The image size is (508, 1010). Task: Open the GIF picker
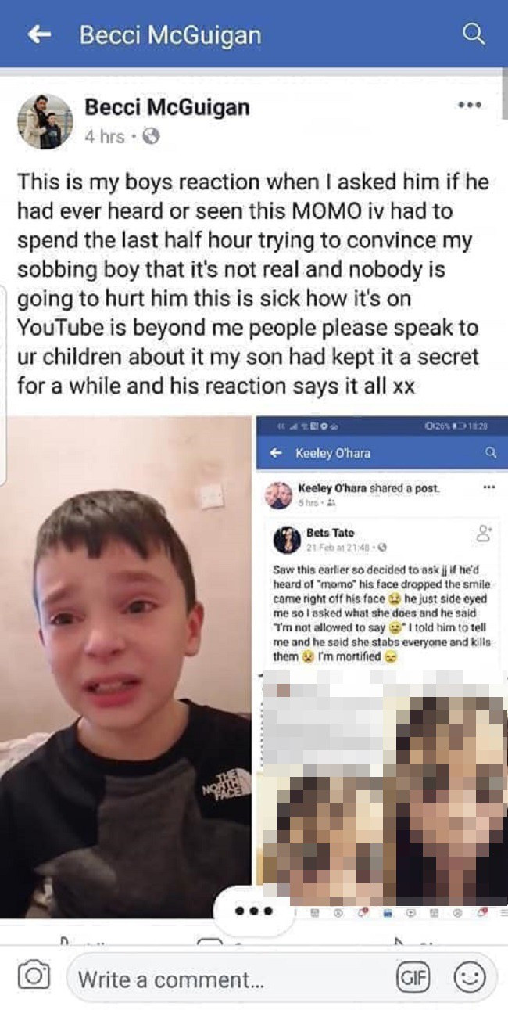(x=414, y=977)
